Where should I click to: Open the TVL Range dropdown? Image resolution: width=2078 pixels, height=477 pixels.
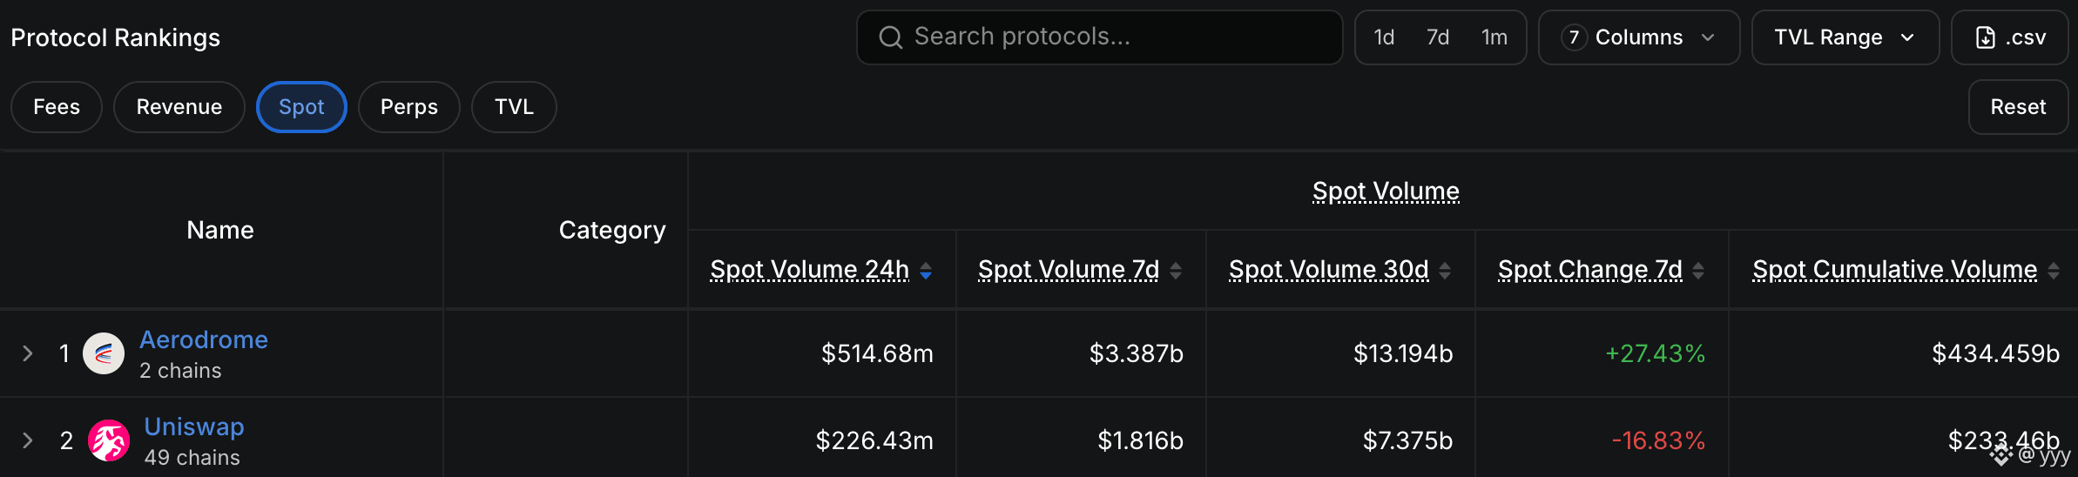pyautogui.click(x=1845, y=37)
